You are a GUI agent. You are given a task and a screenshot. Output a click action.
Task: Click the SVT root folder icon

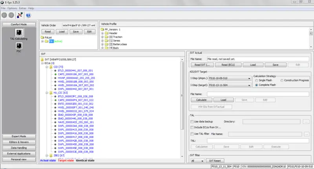coord(42,59)
